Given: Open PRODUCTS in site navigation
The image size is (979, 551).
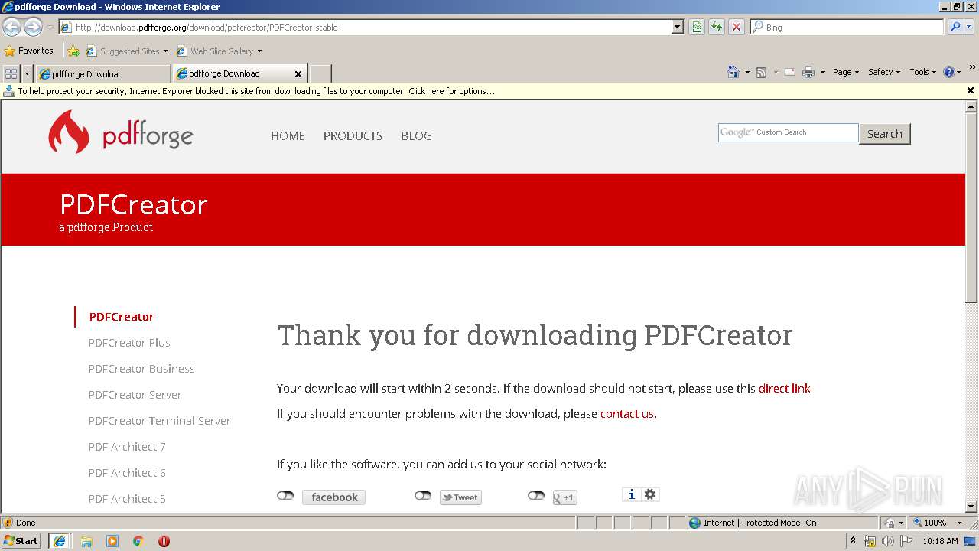Looking at the screenshot, I should click(353, 135).
